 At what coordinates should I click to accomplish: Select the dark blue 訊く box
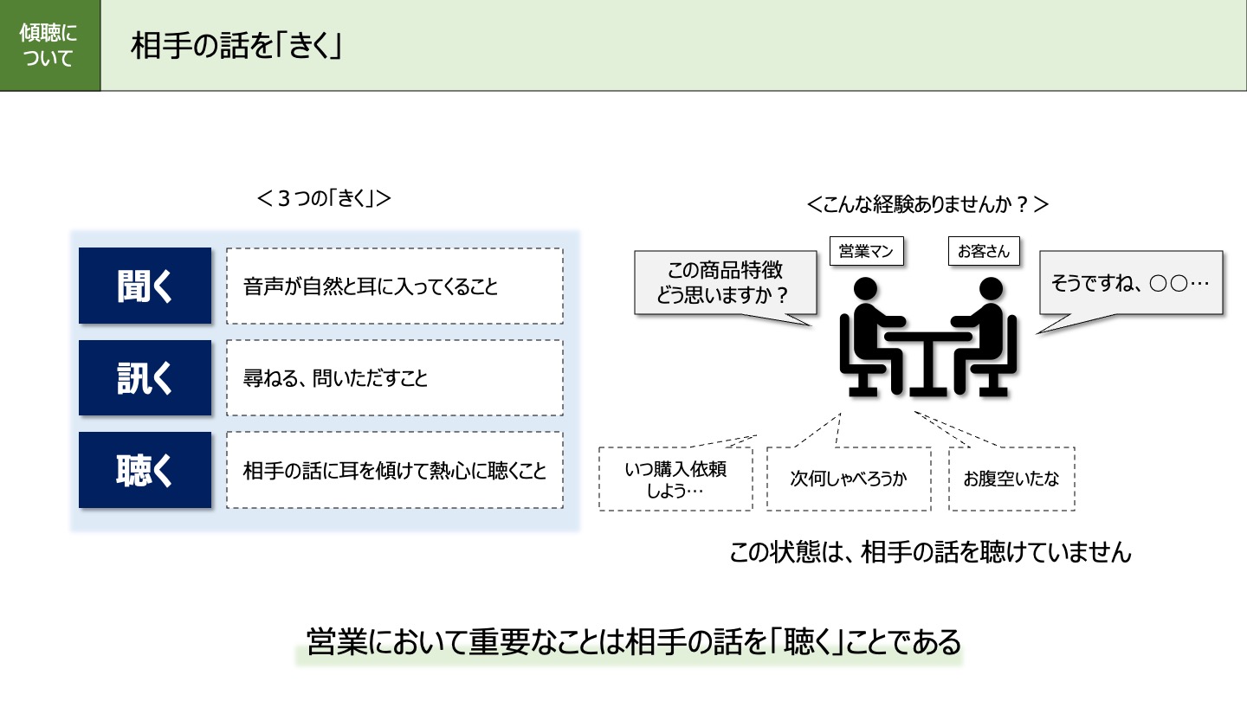[145, 377]
